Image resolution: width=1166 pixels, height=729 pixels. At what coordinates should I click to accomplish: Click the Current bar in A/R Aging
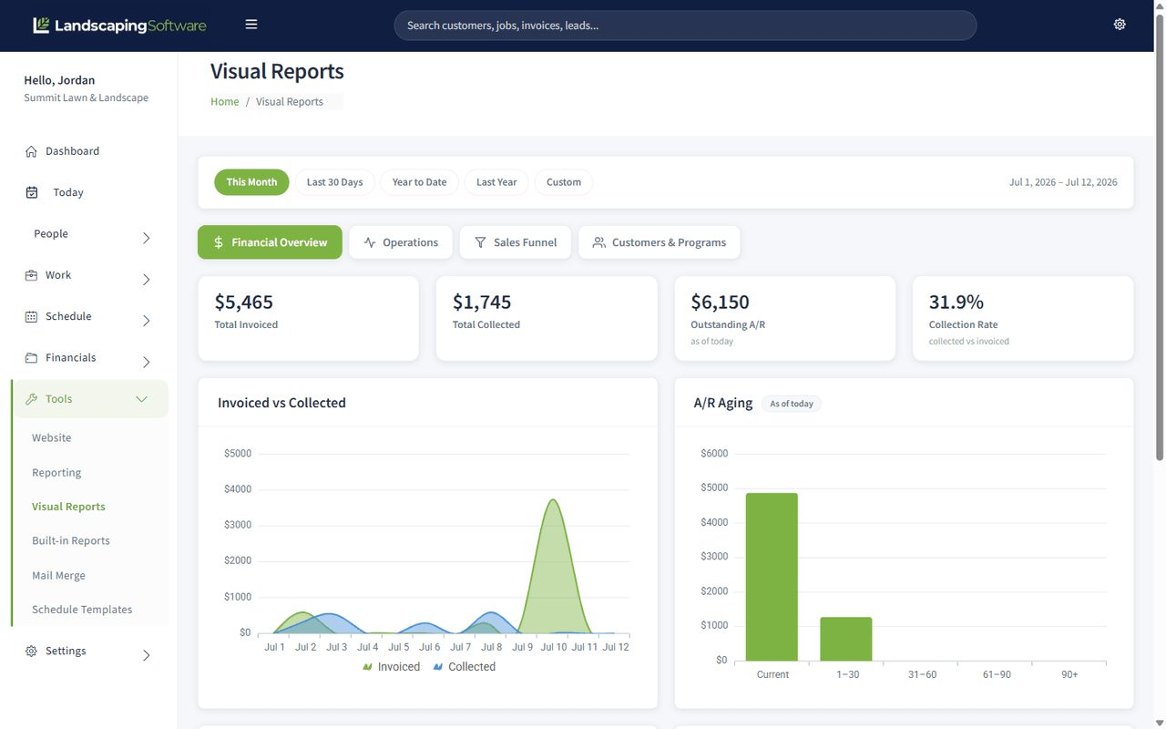pyautogui.click(x=772, y=577)
